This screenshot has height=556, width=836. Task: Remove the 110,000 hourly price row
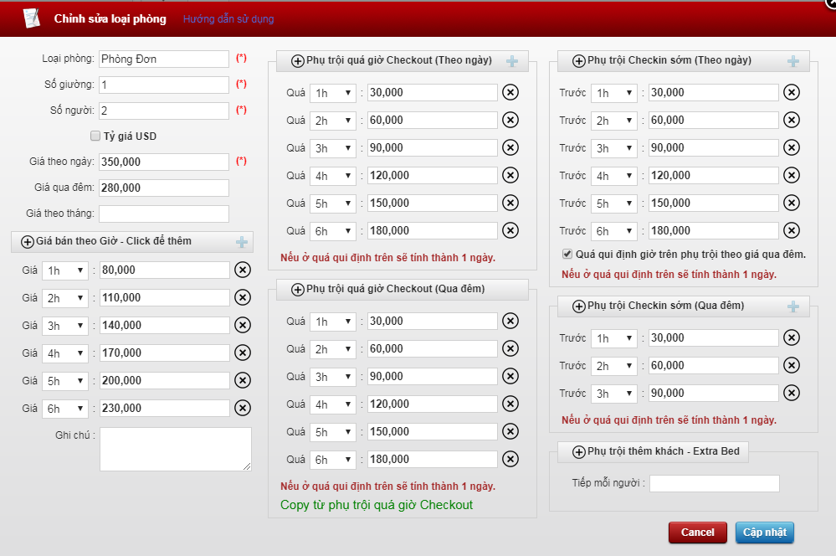point(243,298)
